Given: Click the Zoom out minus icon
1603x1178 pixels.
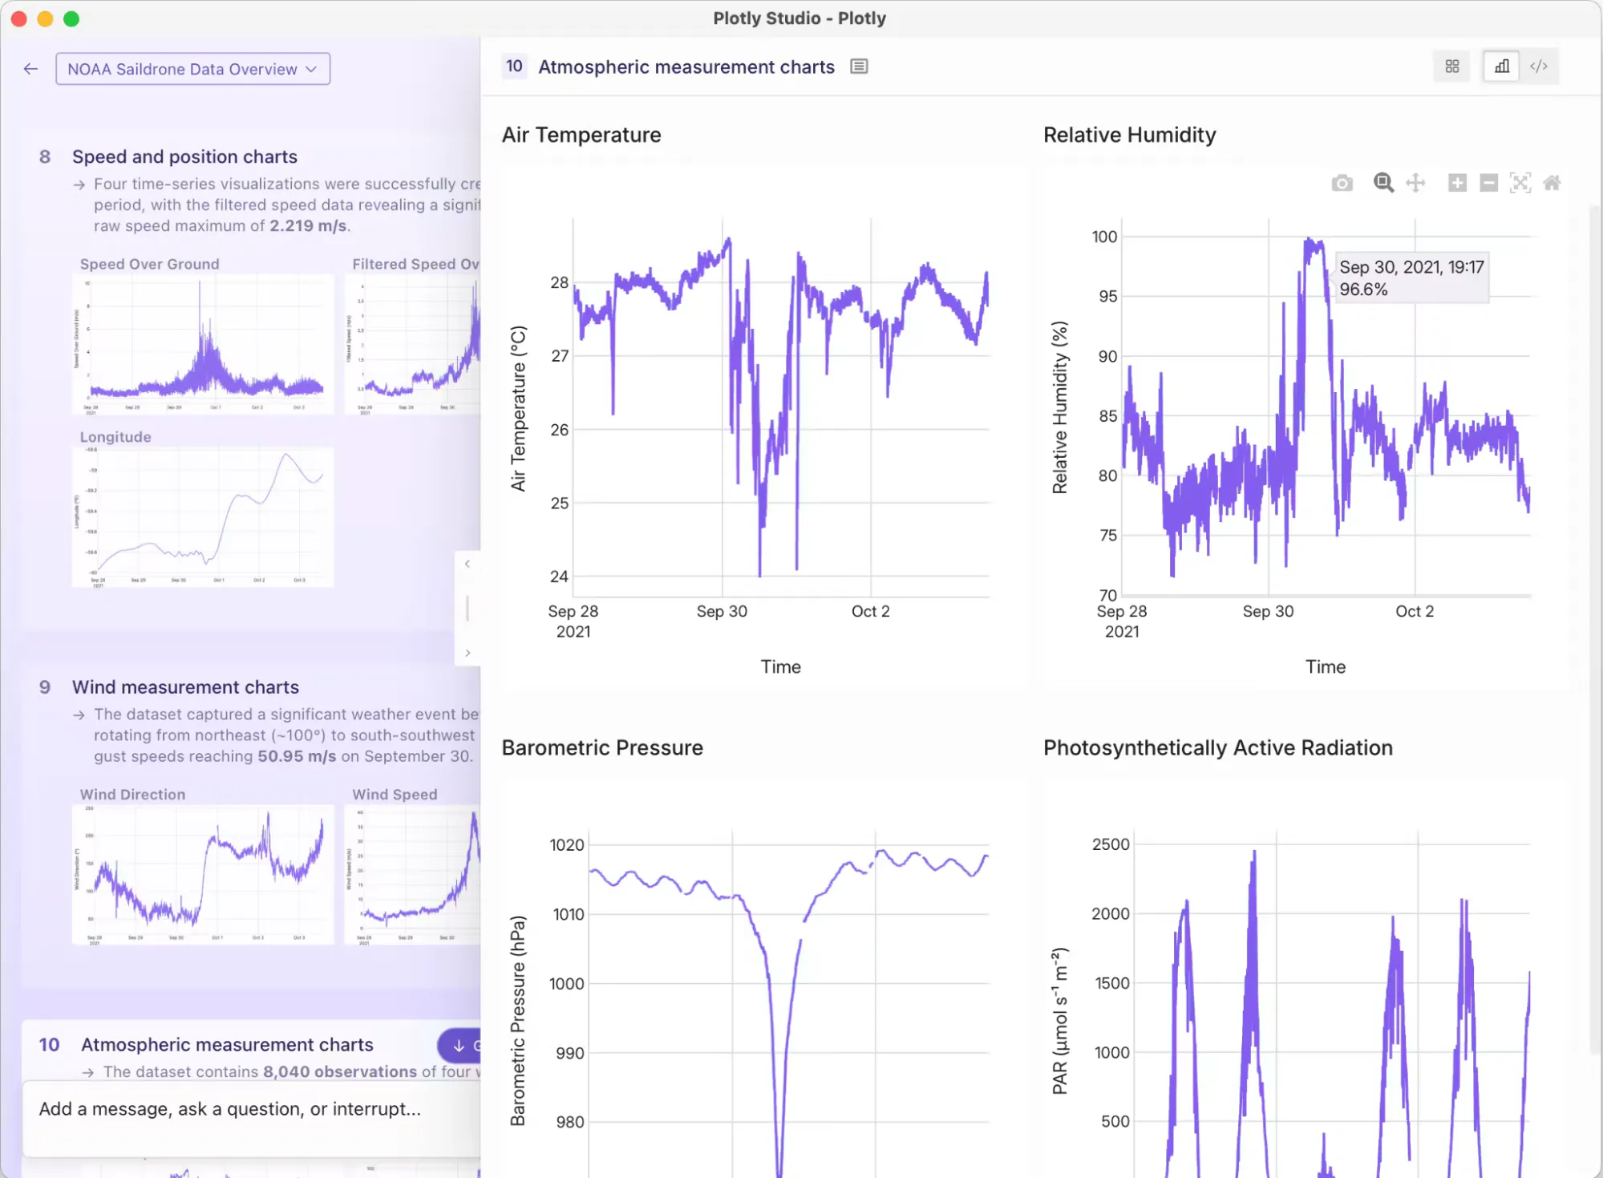Looking at the screenshot, I should point(1489,184).
